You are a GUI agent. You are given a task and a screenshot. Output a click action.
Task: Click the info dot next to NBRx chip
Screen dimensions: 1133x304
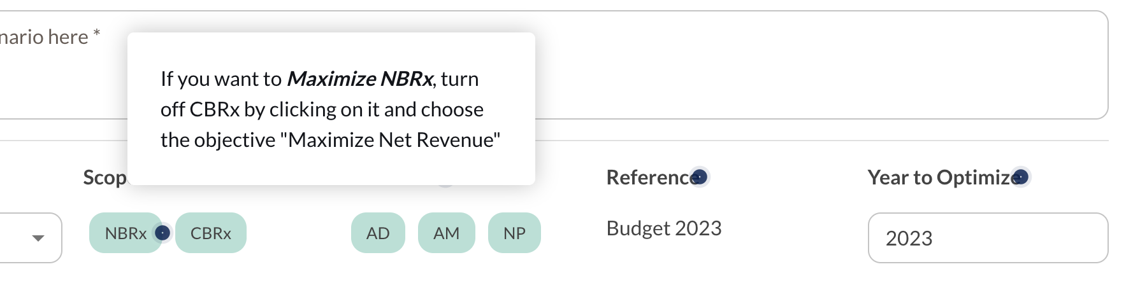162,233
